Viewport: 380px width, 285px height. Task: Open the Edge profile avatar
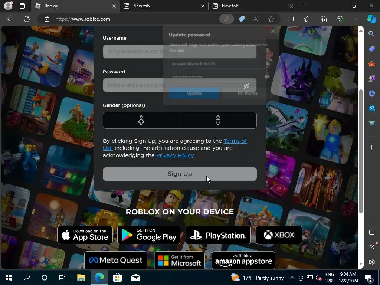tap(8, 6)
